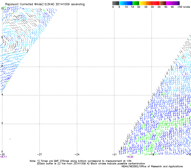This screenshot has height=168, width=191.
Task: Click the '>50 knots' legend label
Action: click(x=184, y=7)
